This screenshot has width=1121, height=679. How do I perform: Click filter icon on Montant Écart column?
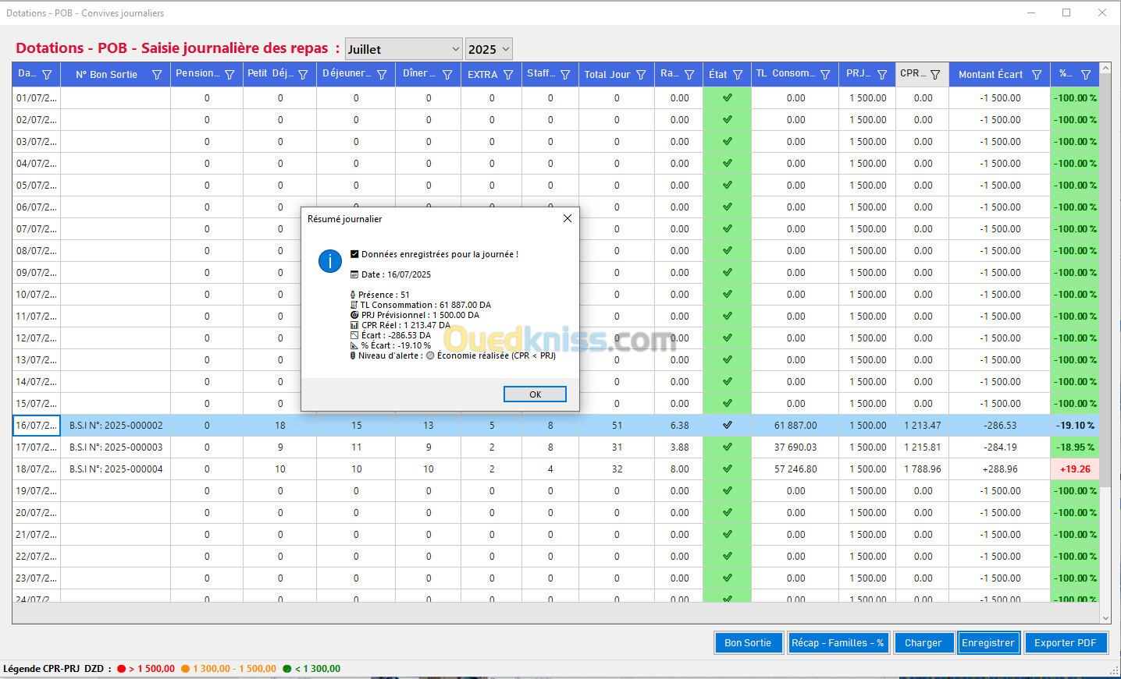(x=1037, y=75)
